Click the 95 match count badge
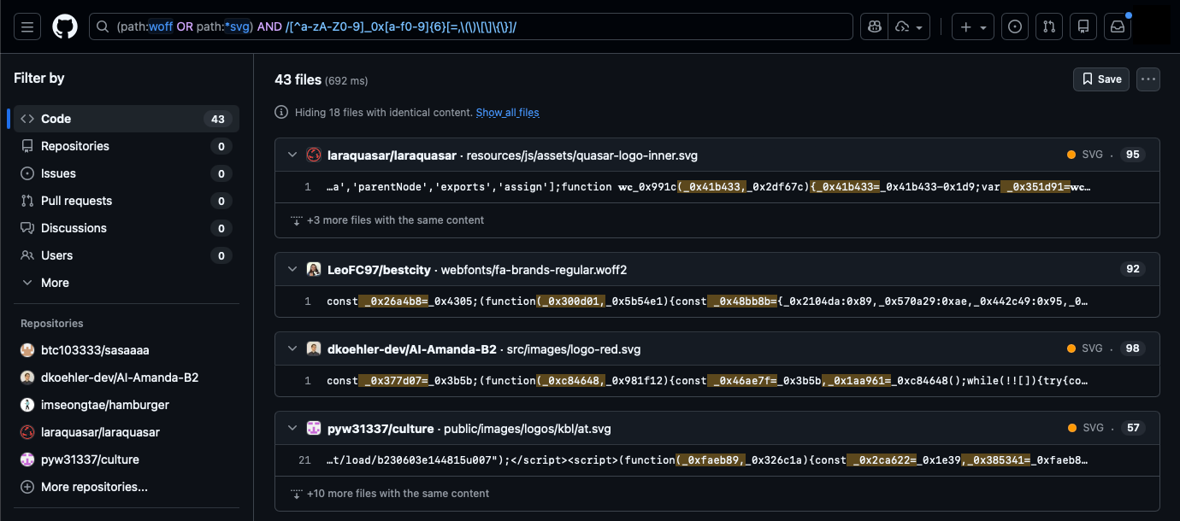 pos(1133,155)
